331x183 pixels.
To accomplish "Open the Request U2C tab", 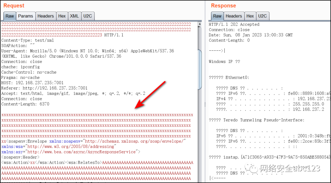I will [88, 16].
